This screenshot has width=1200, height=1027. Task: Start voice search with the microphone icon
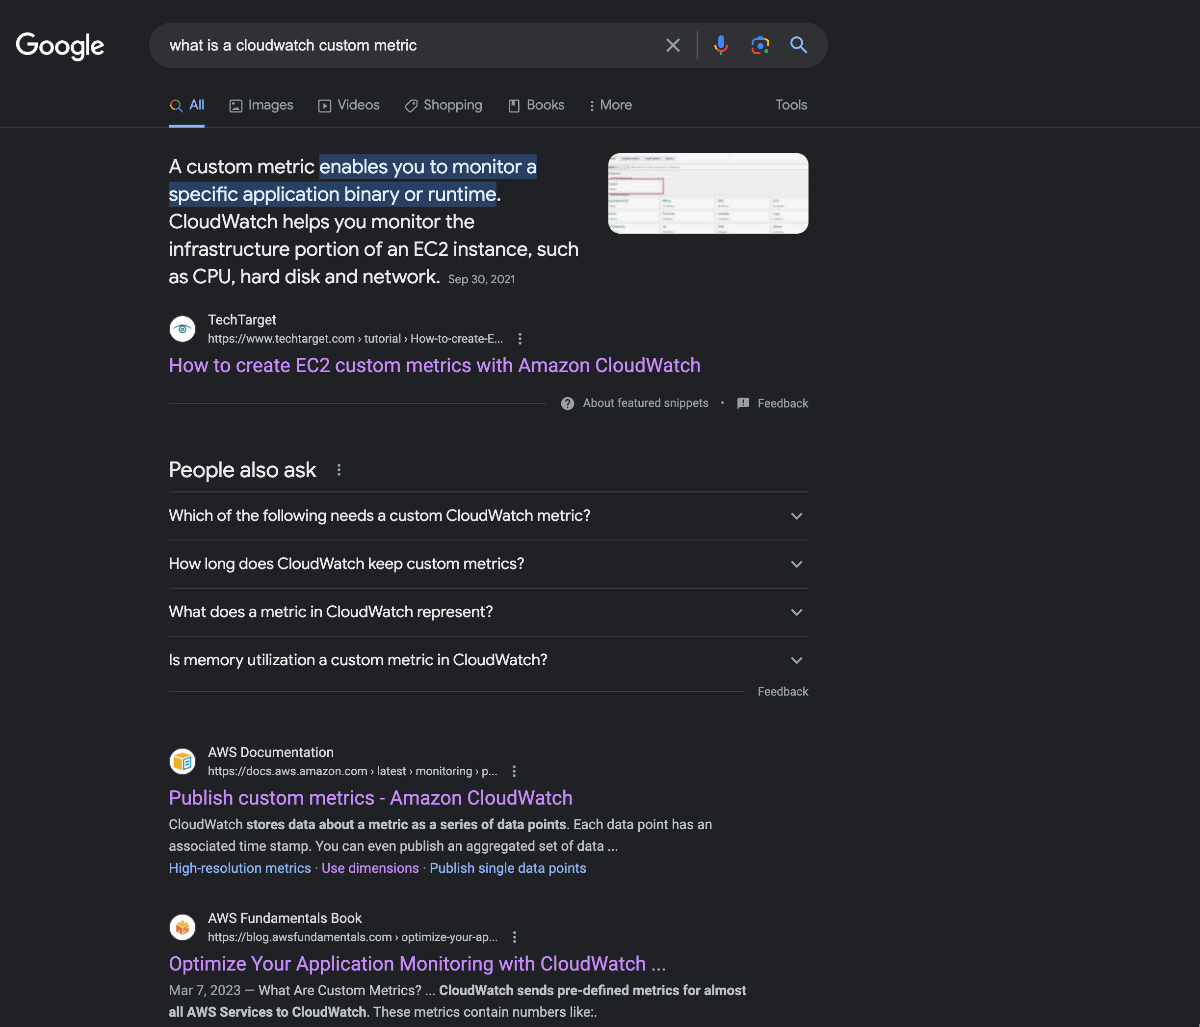tap(721, 45)
